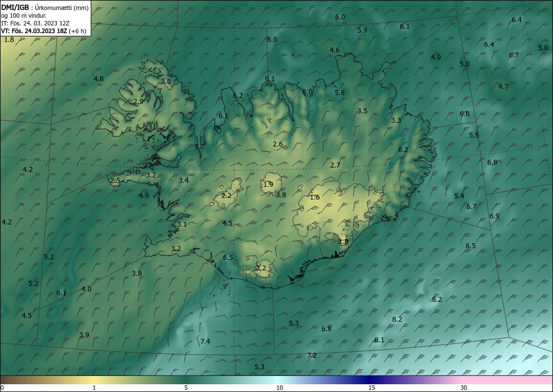This screenshot has height=392, width=553.
Task: Click the color scale label '10'
Action: [279, 388]
